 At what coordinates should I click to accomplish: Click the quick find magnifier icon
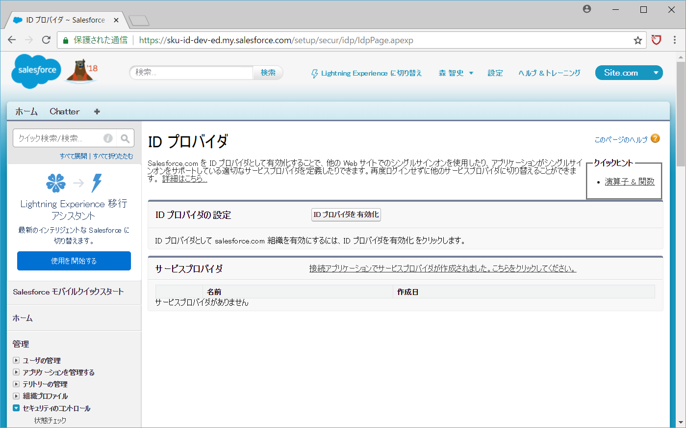pyautogui.click(x=125, y=138)
